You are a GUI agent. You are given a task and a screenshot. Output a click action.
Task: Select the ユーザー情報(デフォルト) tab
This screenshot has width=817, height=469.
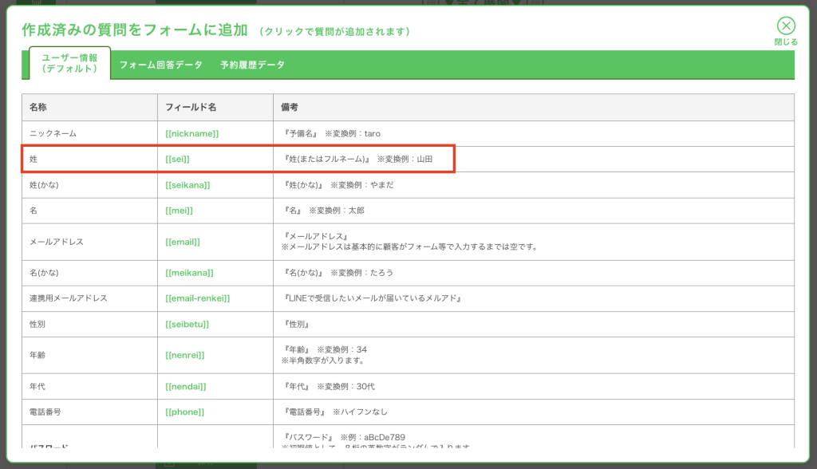click(x=69, y=64)
